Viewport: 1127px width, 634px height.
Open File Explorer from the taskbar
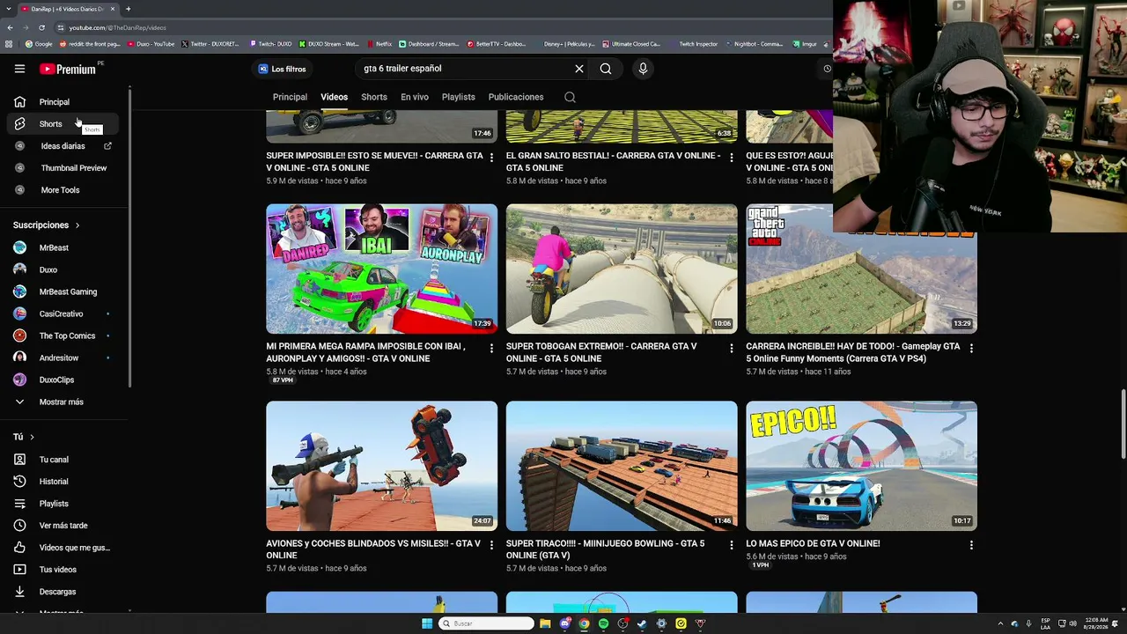(545, 623)
